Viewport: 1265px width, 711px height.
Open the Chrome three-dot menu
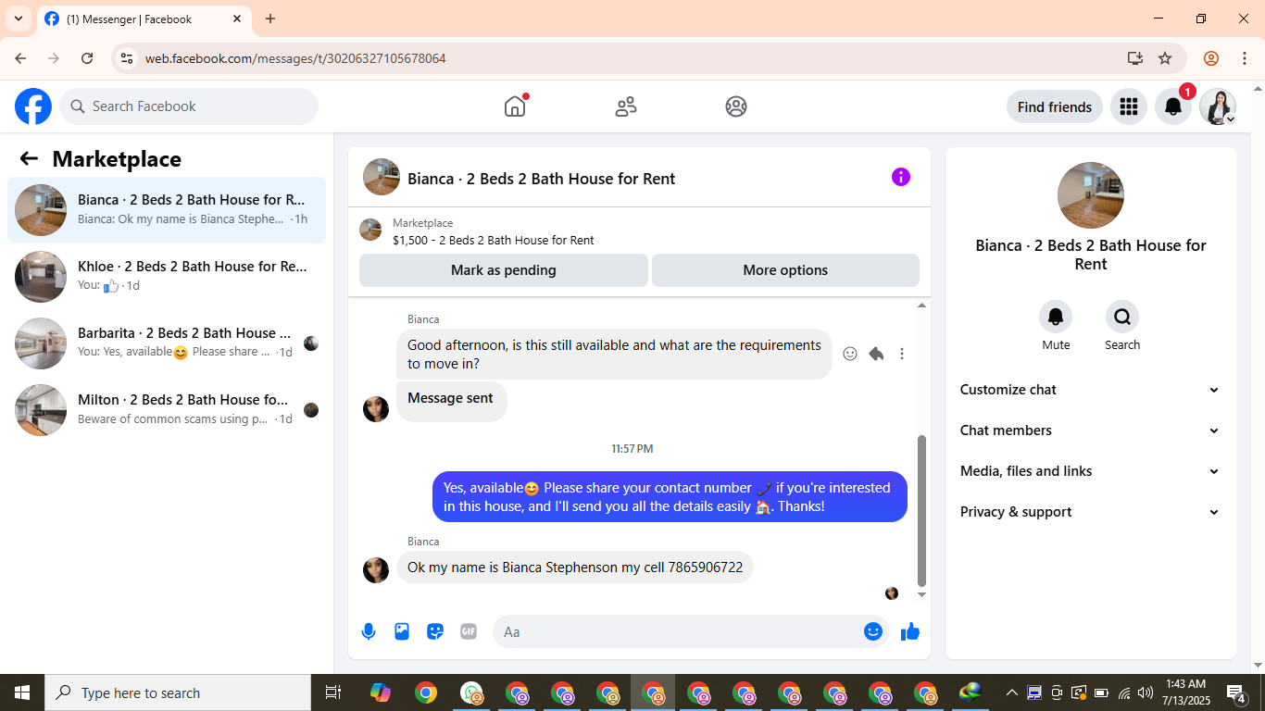(1243, 58)
